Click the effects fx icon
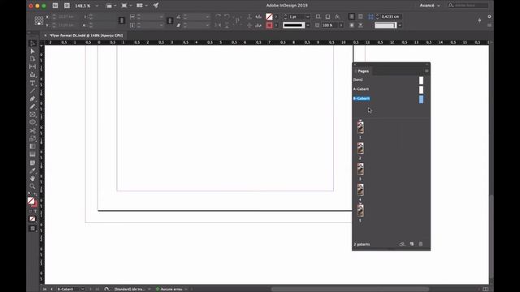 tap(337, 16)
